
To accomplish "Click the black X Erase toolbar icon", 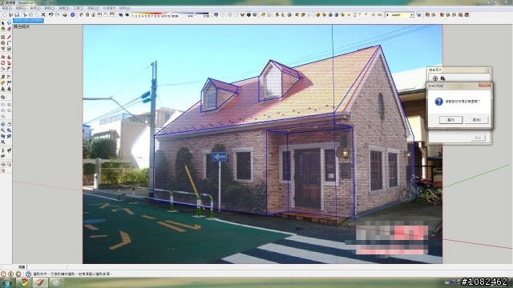I will tap(43, 14).
